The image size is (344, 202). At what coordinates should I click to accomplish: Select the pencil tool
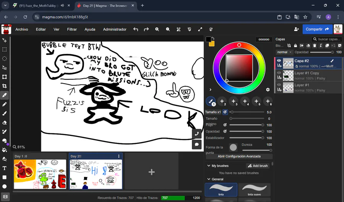pyautogui.click(x=4, y=104)
